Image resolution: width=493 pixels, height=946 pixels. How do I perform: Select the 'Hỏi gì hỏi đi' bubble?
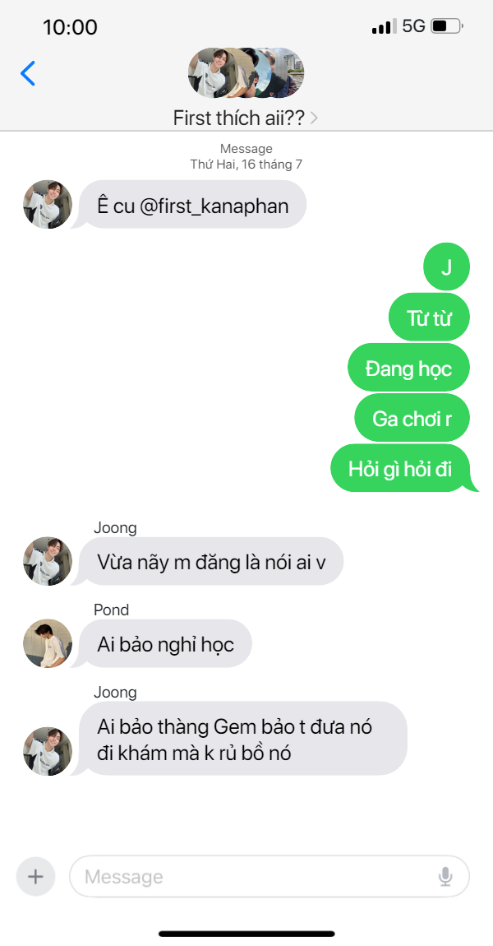tap(403, 469)
